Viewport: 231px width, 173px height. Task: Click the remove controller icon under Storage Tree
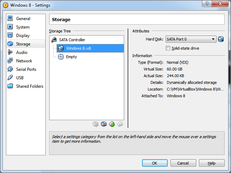104,124
